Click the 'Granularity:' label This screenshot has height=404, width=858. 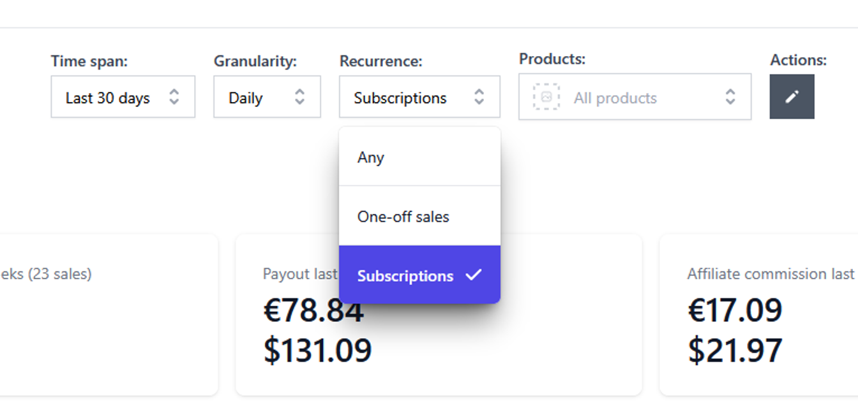pyautogui.click(x=255, y=61)
